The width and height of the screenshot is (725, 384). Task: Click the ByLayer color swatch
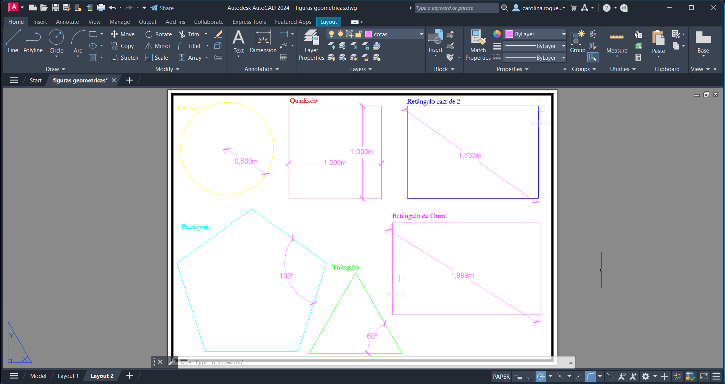(x=509, y=34)
